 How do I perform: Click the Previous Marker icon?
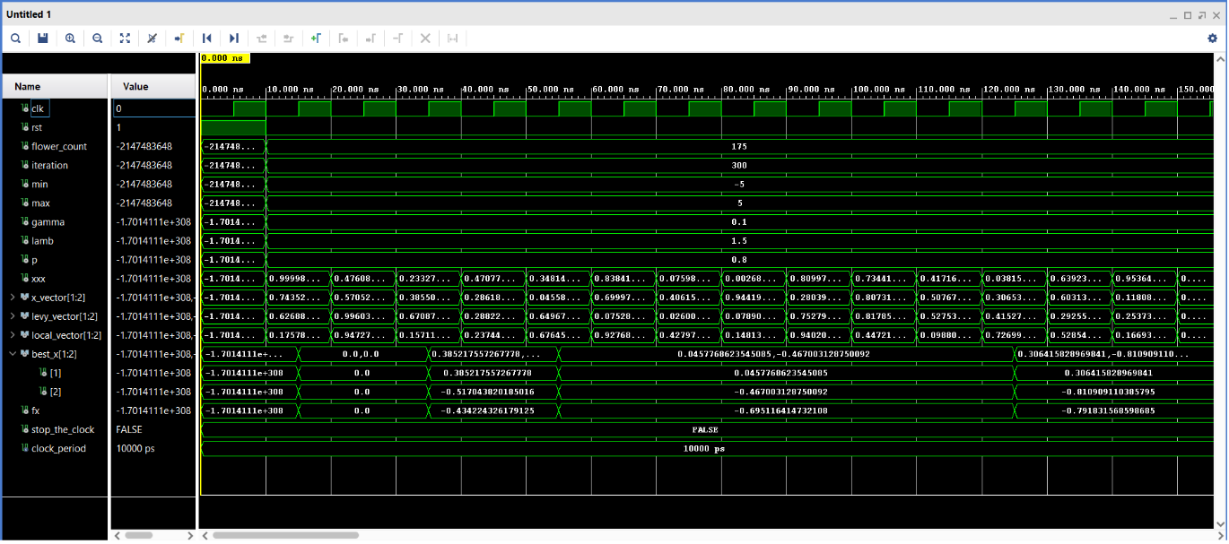click(343, 39)
